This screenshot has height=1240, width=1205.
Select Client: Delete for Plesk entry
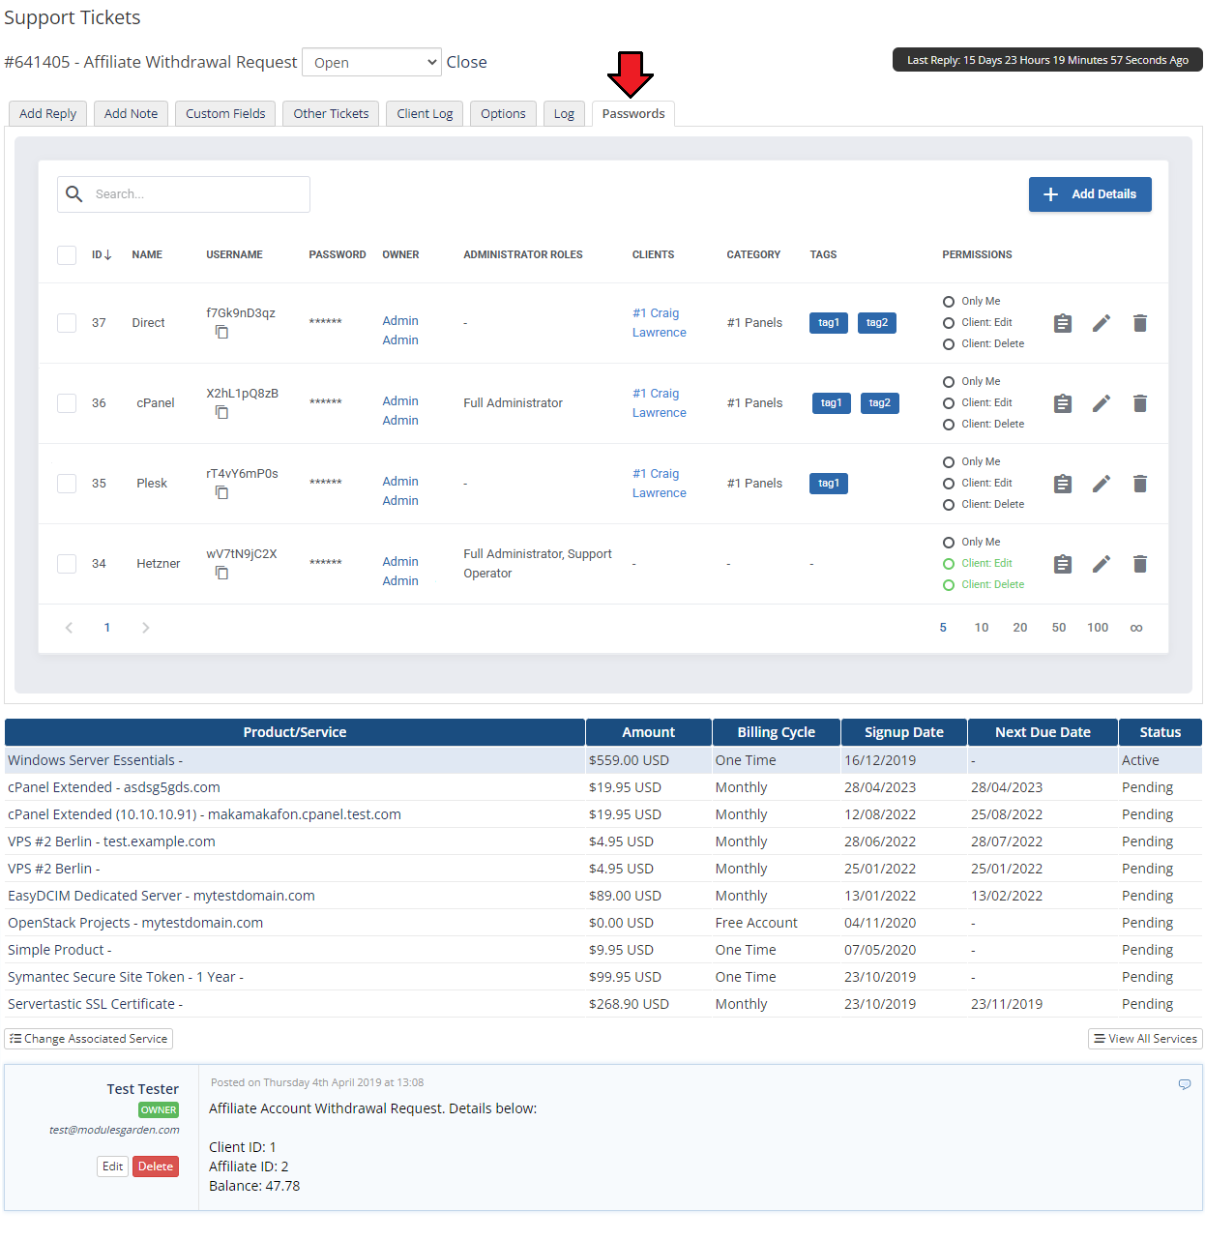pyautogui.click(x=949, y=505)
